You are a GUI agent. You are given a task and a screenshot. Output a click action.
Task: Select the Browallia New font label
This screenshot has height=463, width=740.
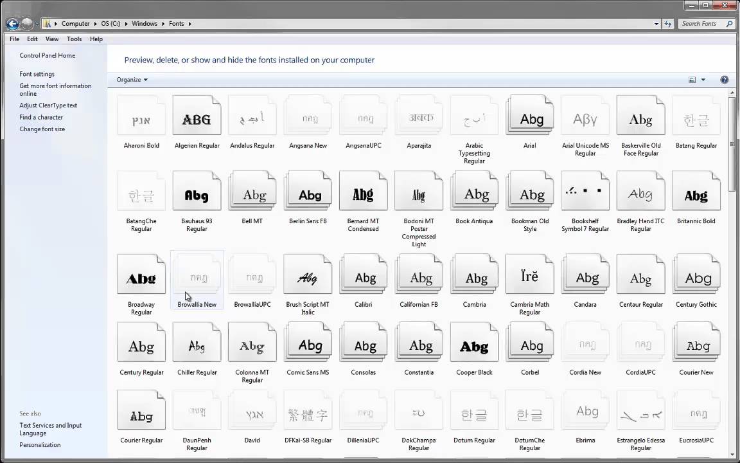pos(197,305)
